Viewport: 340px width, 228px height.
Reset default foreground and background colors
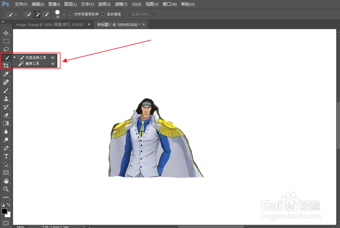pos(3,205)
